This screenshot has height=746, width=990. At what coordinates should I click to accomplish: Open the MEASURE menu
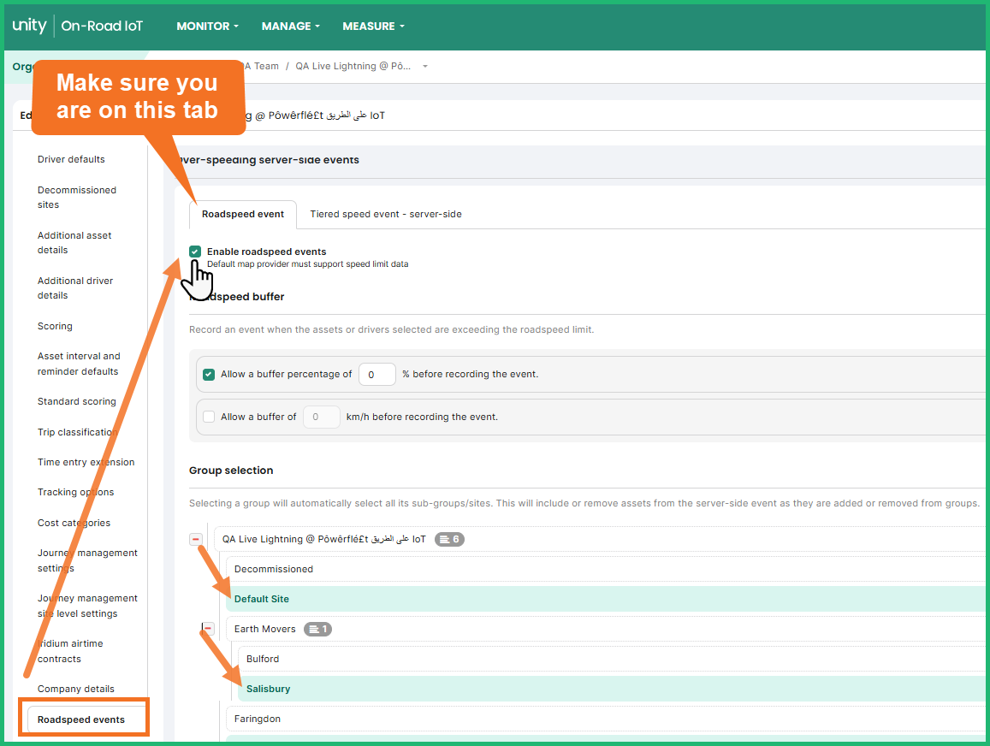pos(373,26)
